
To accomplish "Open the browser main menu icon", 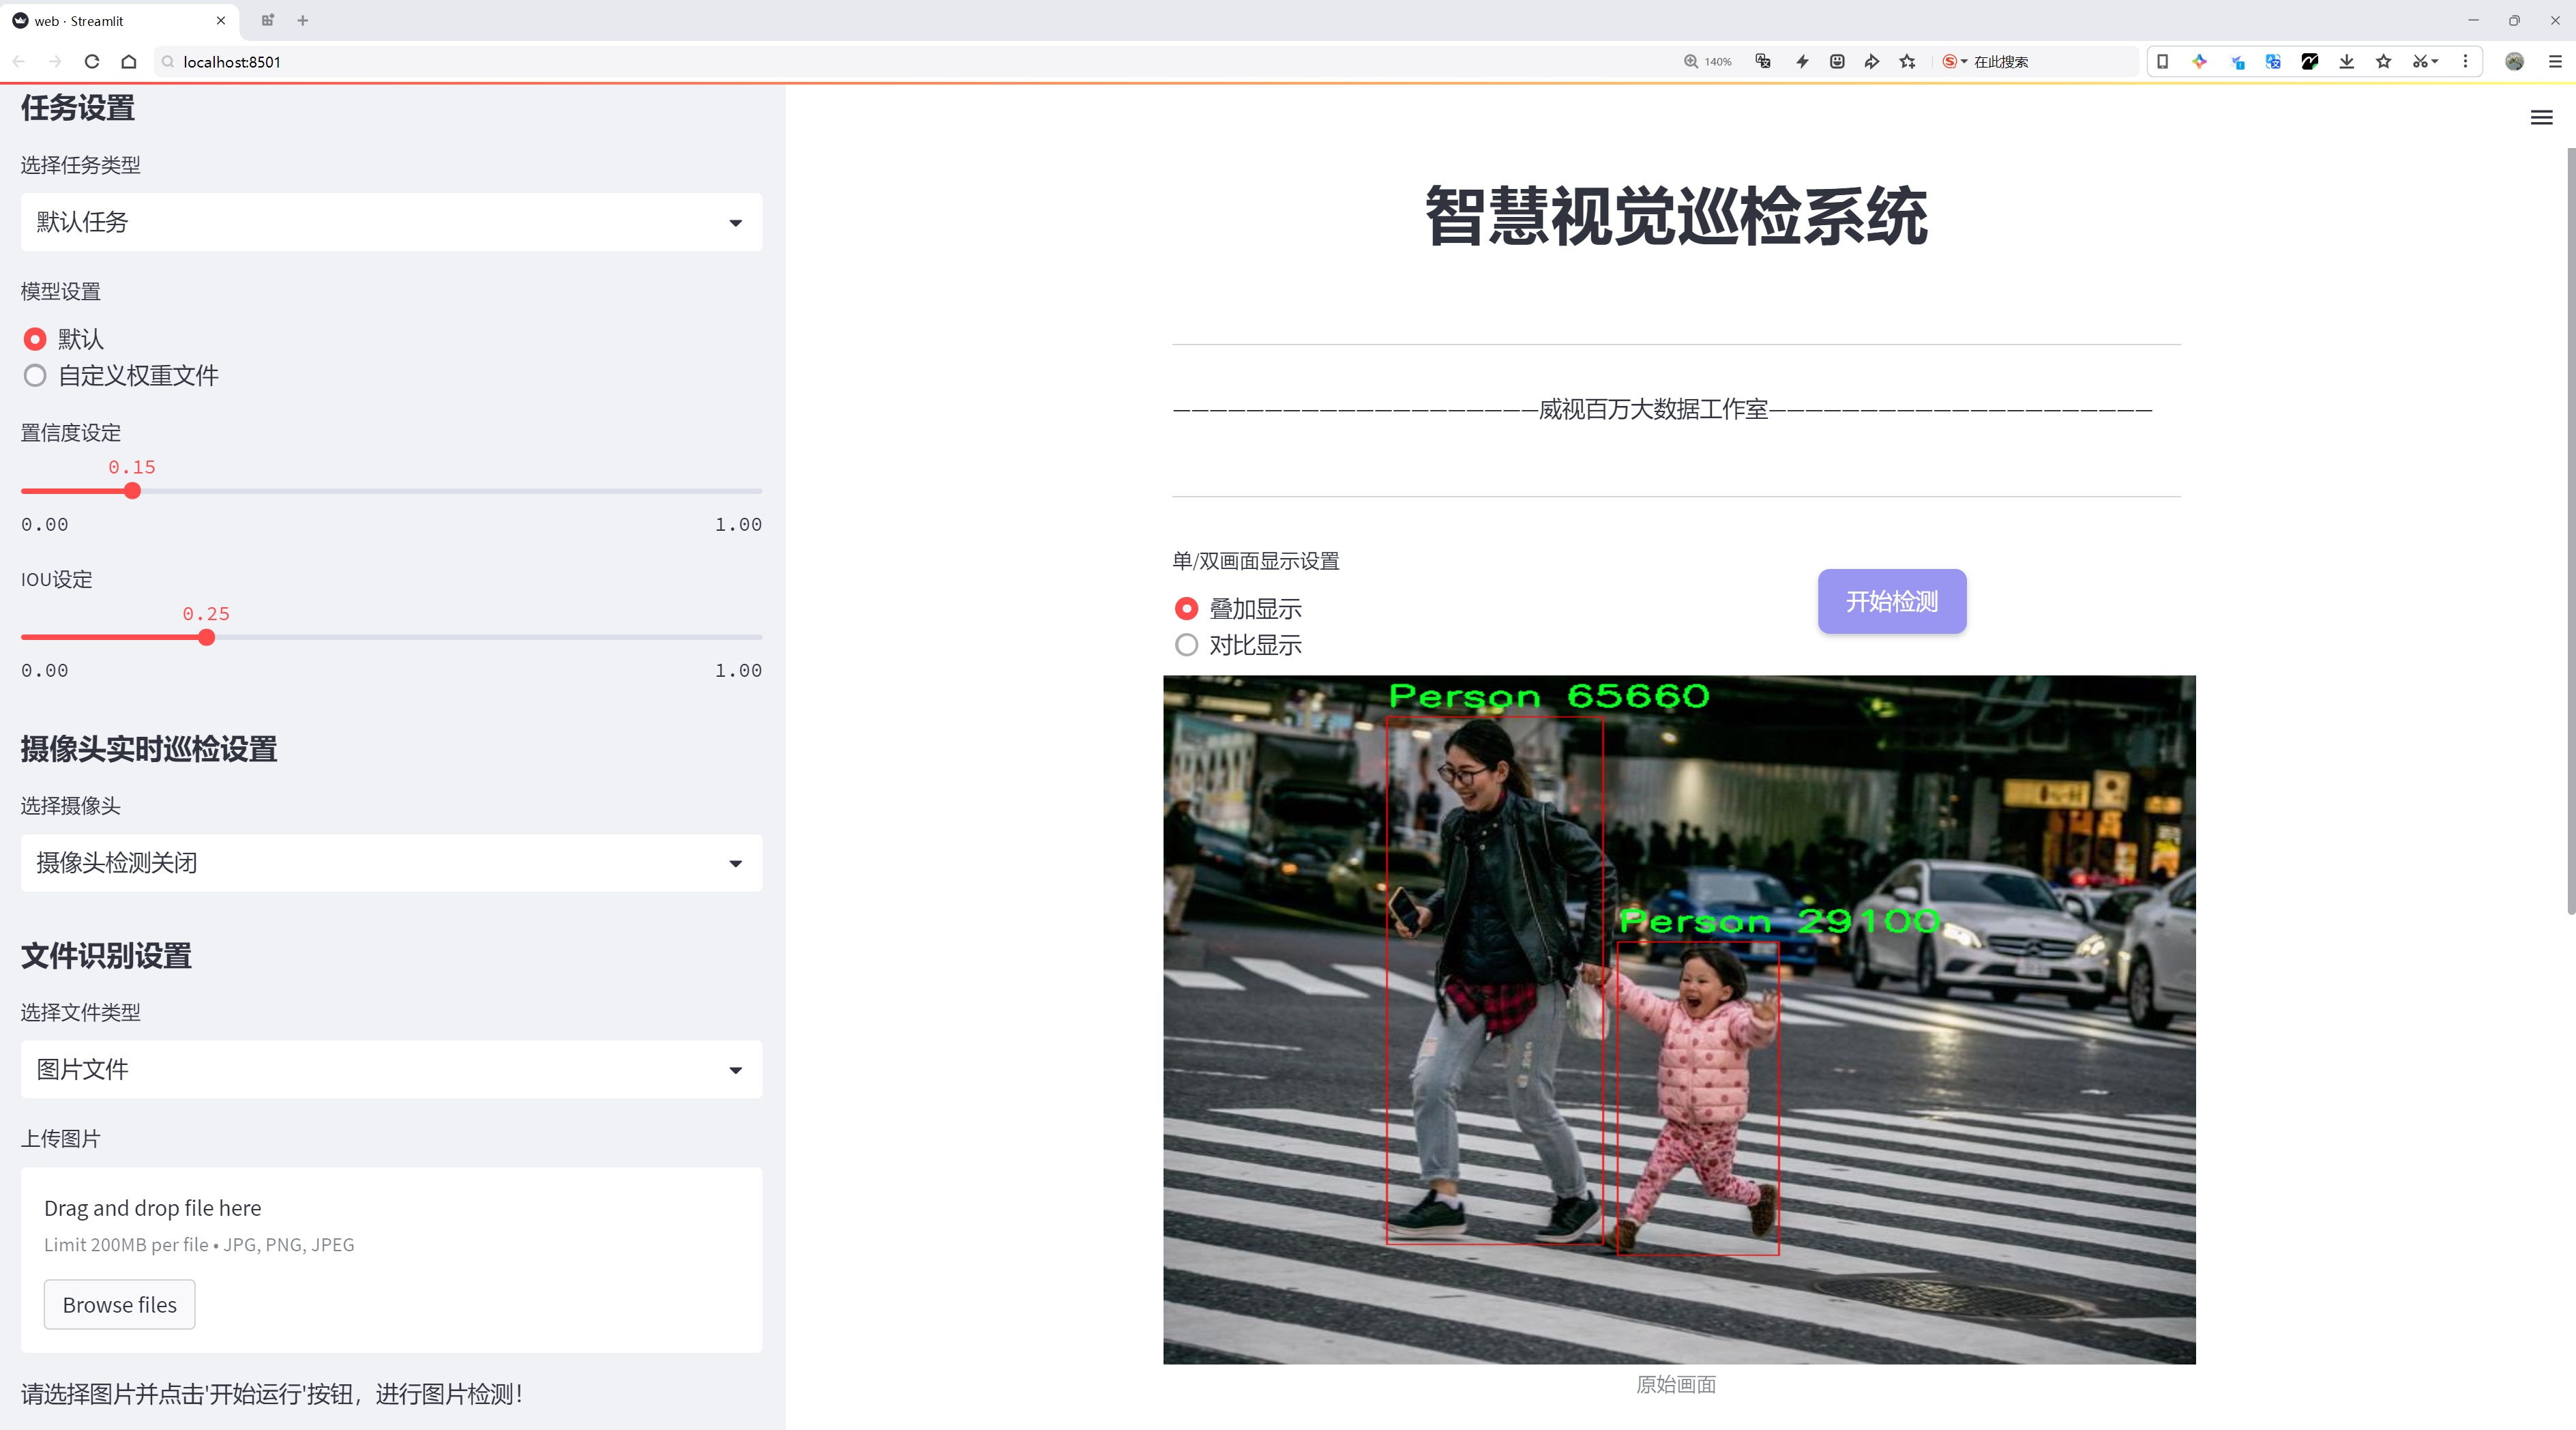I will coord(2555,62).
